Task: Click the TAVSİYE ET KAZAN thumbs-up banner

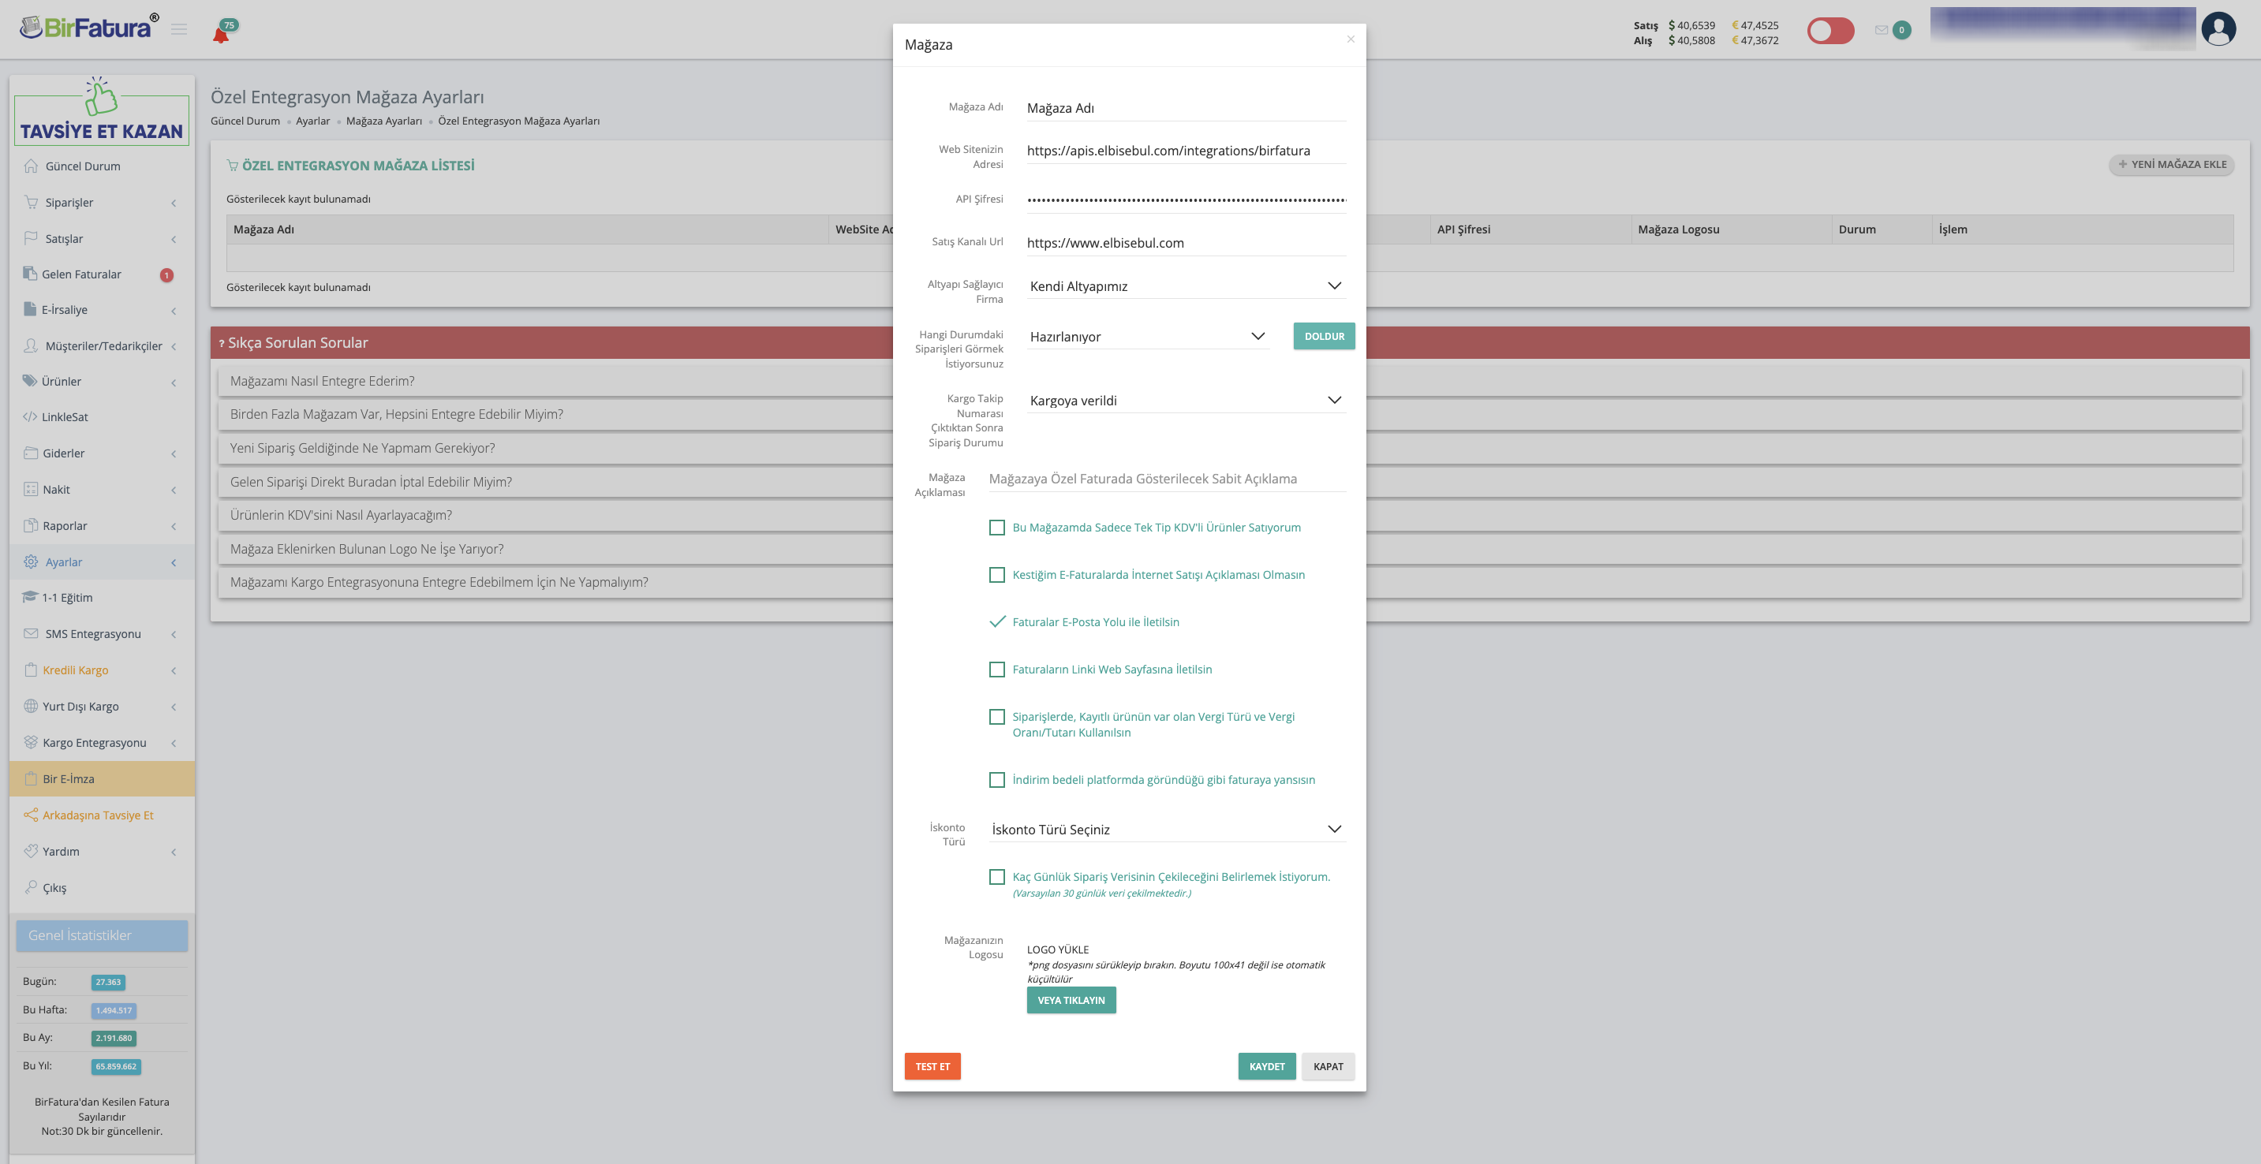Action: 102,111
